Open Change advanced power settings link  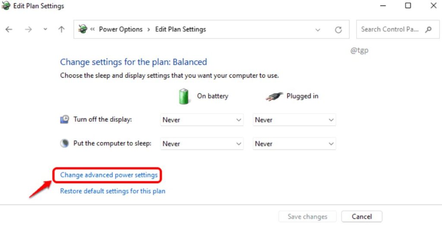pyautogui.click(x=109, y=175)
